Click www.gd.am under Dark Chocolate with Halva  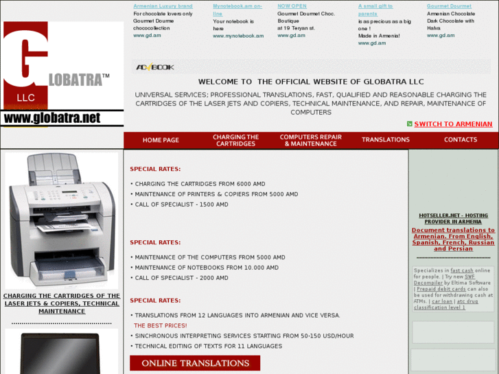coord(441,35)
